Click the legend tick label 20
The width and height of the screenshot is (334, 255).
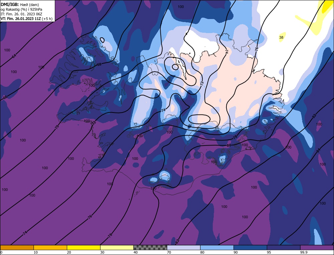69,252
